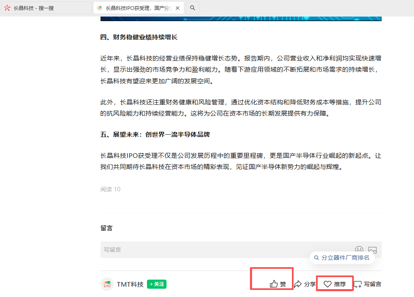
Task: Search suggestion 分立器件厂商排名
Action: (342, 258)
